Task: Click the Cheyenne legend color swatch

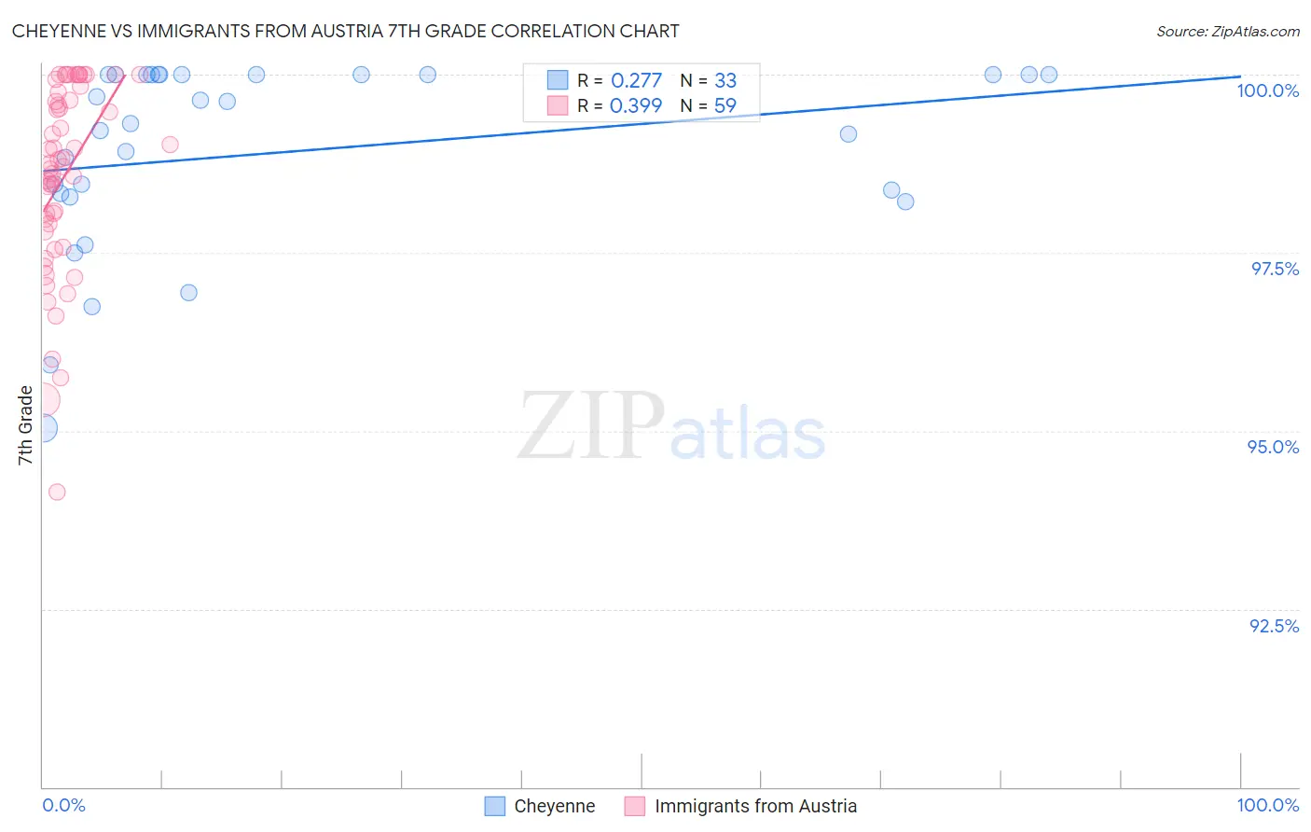Action: 495,806
